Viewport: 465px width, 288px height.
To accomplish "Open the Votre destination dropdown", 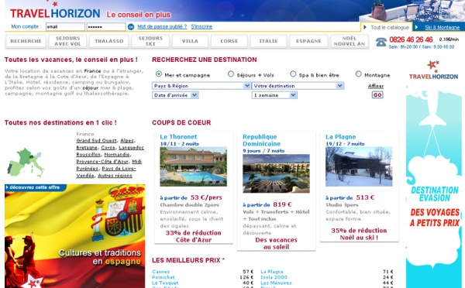I will coord(298,86).
